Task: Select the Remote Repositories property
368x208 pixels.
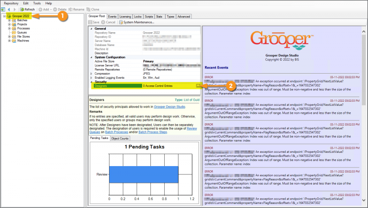Action: click(147, 69)
